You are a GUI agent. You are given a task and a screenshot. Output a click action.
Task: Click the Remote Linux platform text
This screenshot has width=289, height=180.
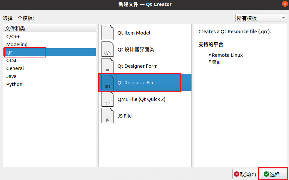pos(227,55)
